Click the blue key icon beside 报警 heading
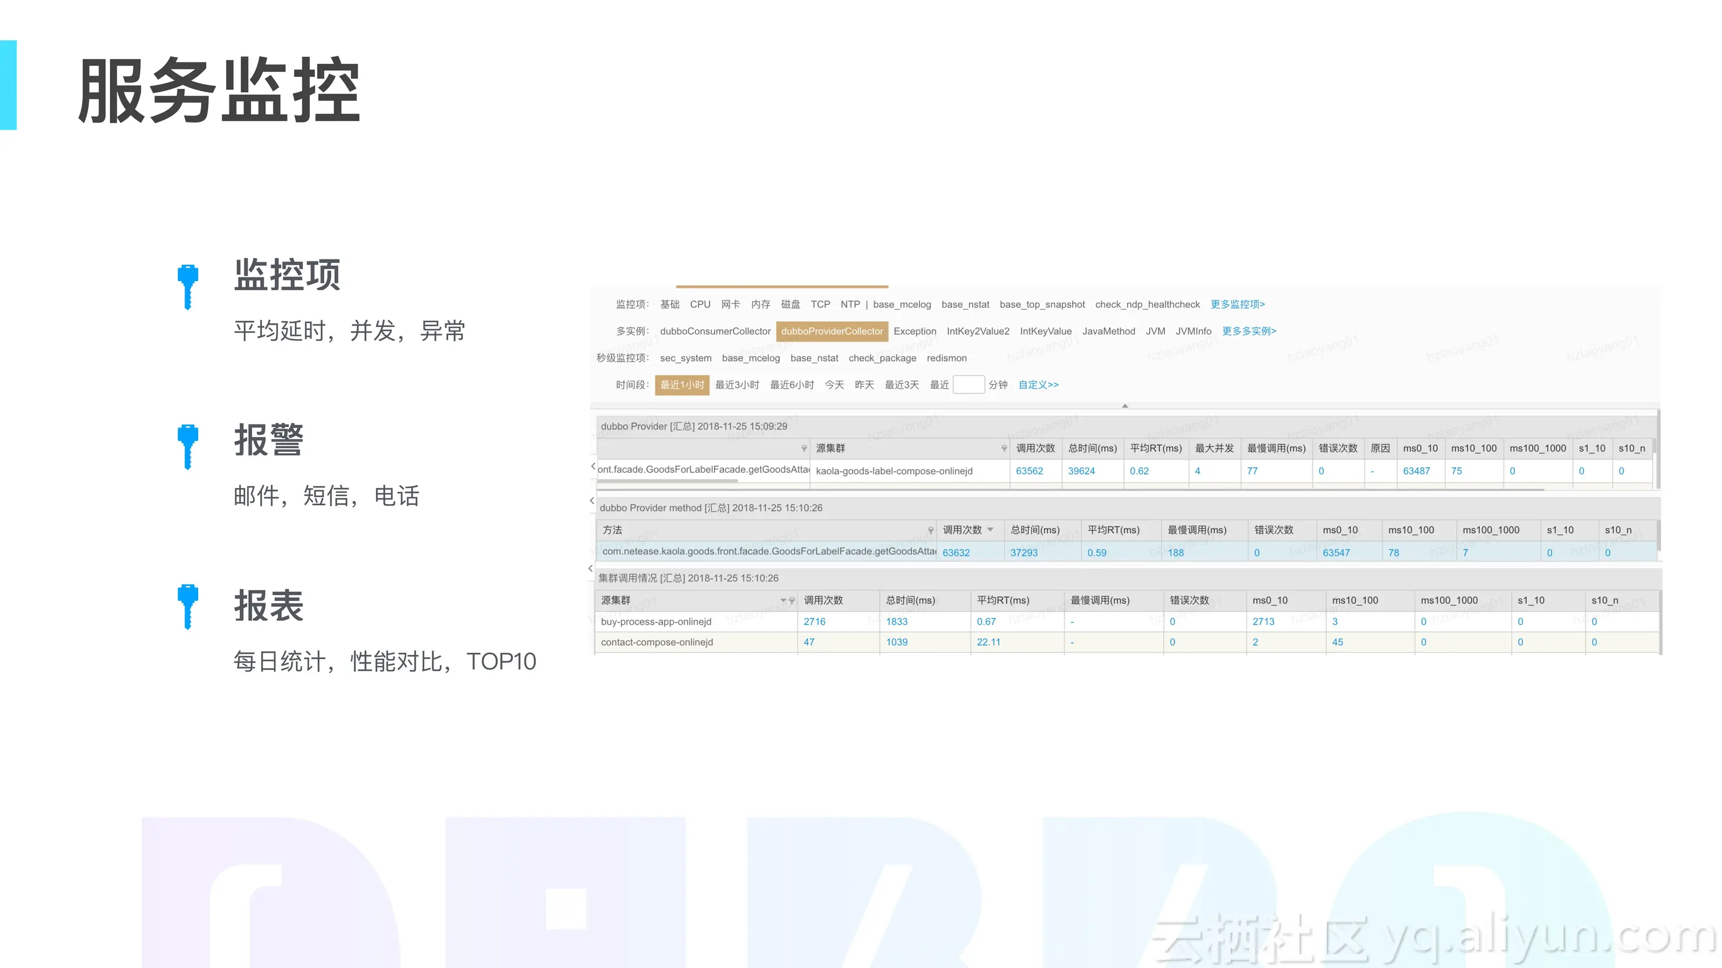This screenshot has width=1722, height=968. [x=188, y=446]
